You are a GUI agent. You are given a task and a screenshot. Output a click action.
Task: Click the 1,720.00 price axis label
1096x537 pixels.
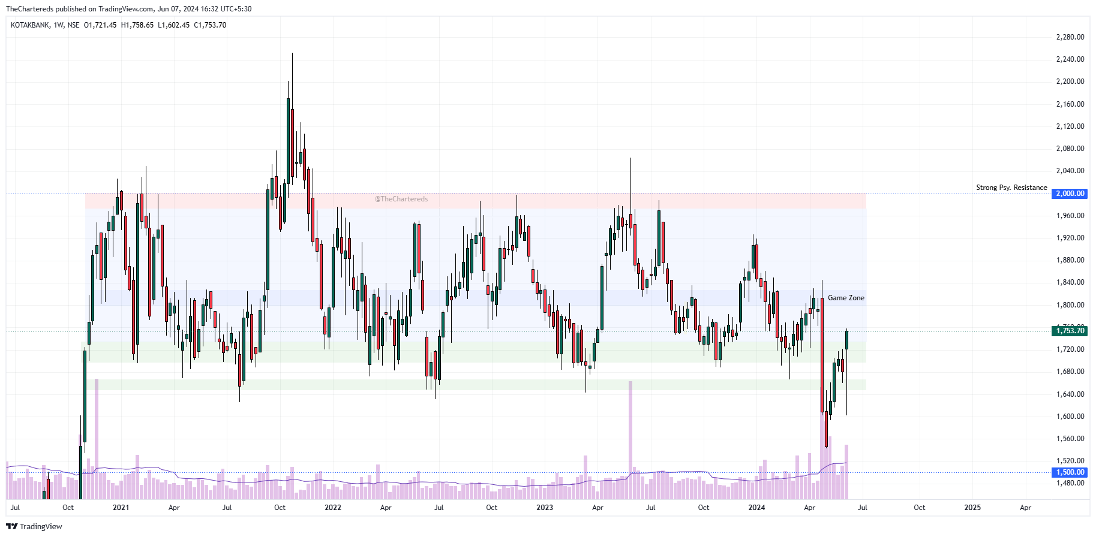(x=1070, y=349)
